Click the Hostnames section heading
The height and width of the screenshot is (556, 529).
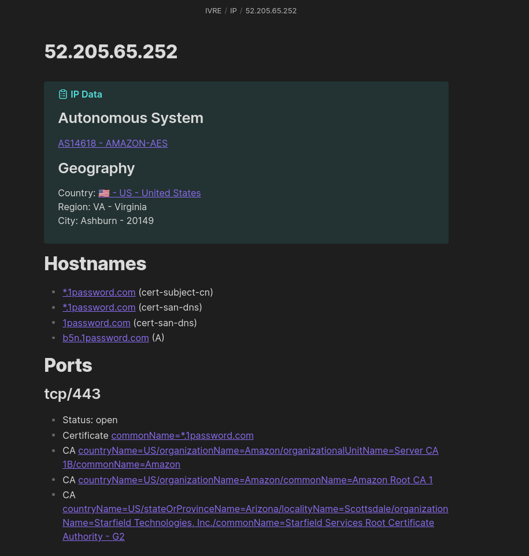[95, 263]
